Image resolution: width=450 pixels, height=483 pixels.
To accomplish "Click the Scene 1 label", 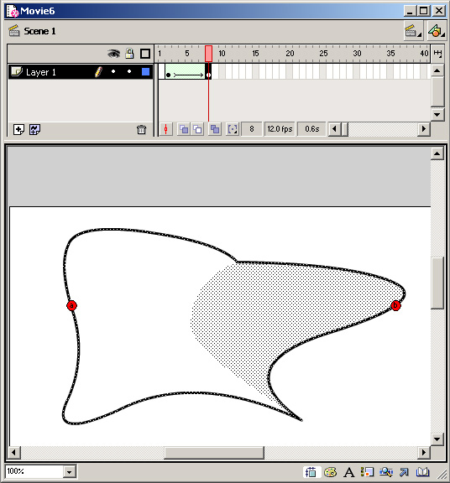I will pos(39,31).
